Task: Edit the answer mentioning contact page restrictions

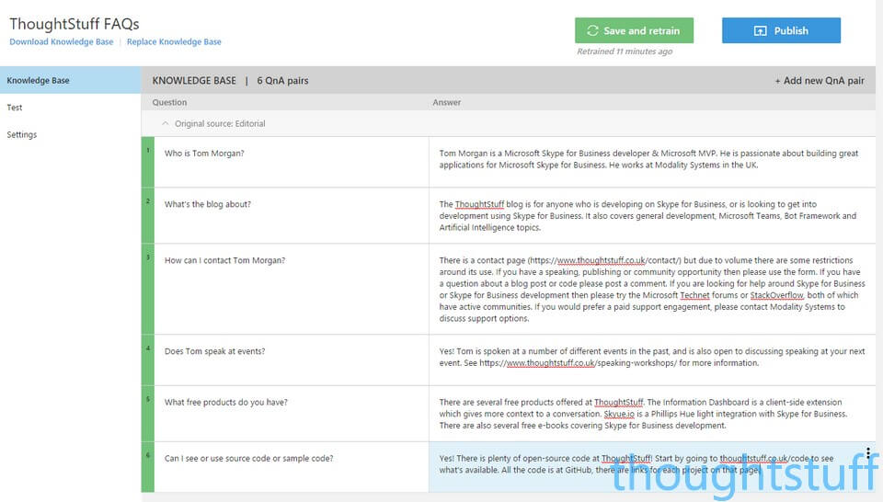Action: (652, 290)
